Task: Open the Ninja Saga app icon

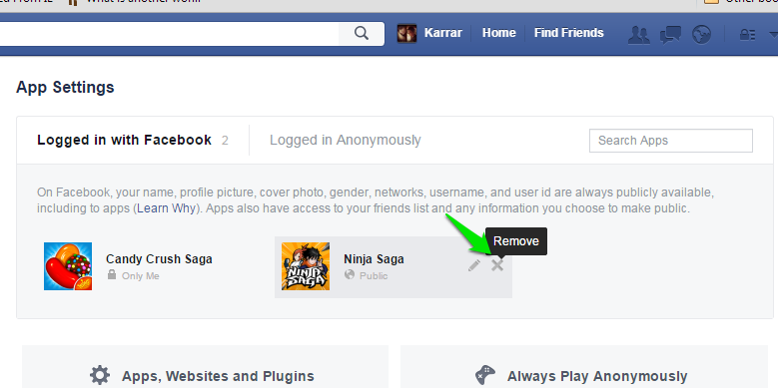Action: [x=306, y=266]
